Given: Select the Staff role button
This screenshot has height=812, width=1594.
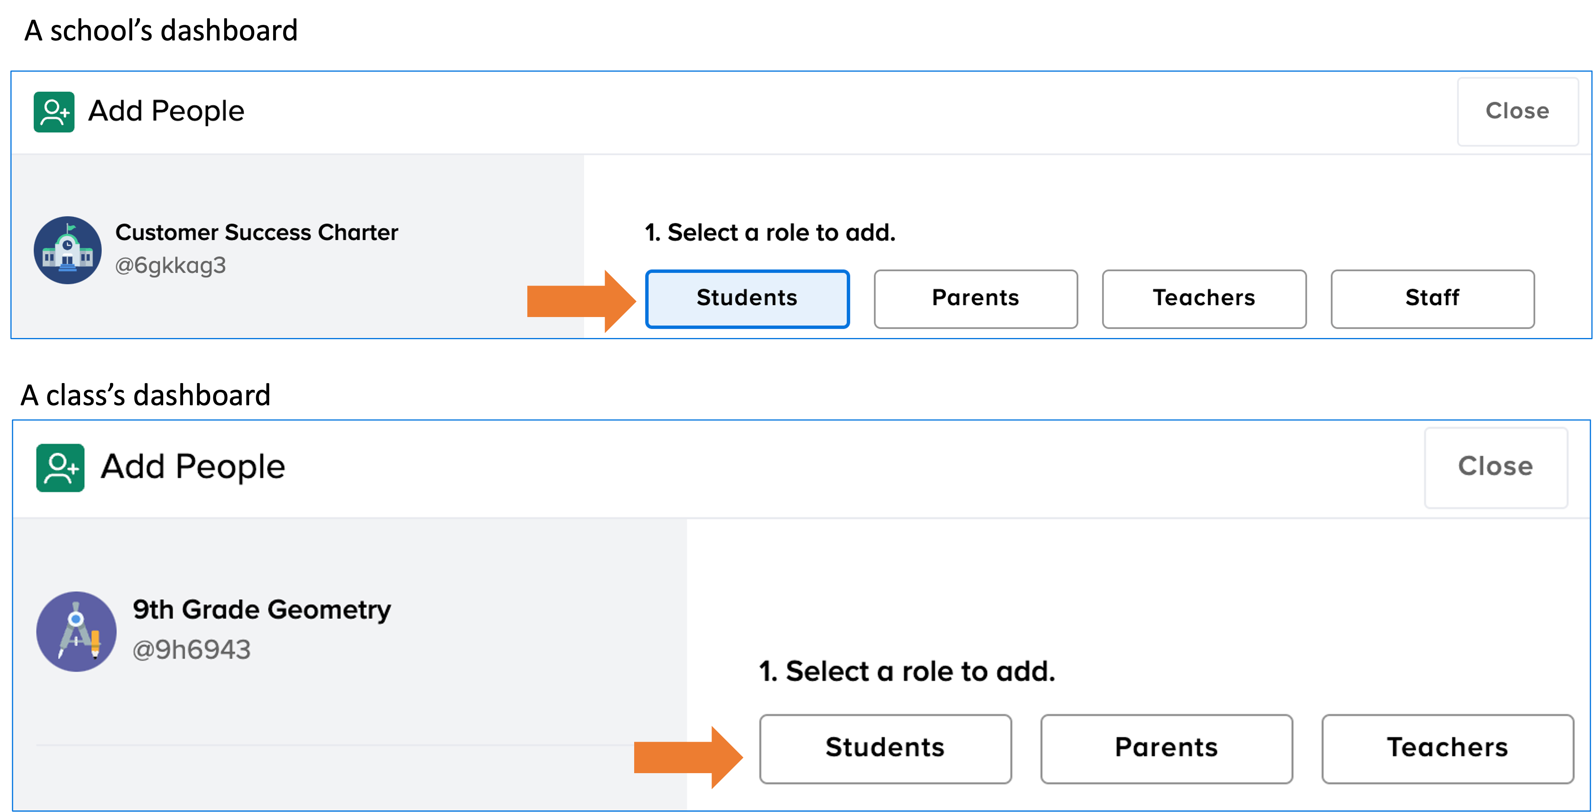Looking at the screenshot, I should [1432, 298].
